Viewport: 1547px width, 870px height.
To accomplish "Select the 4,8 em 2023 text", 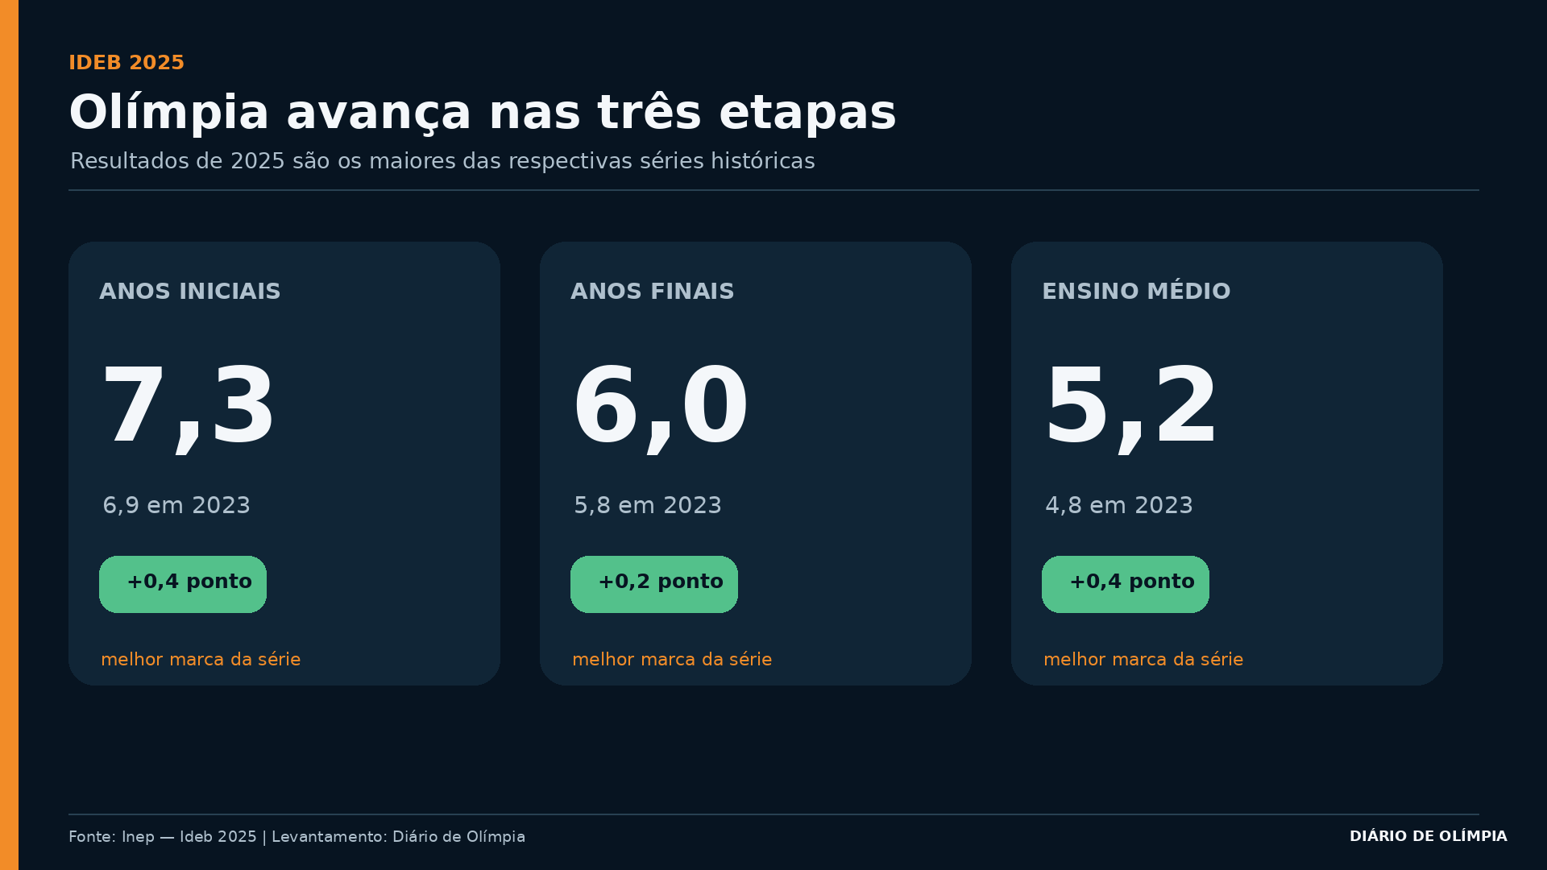I will (1119, 506).
